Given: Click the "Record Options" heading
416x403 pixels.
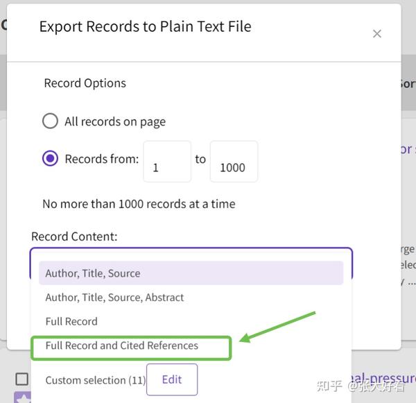Looking at the screenshot, I should pos(85,83).
